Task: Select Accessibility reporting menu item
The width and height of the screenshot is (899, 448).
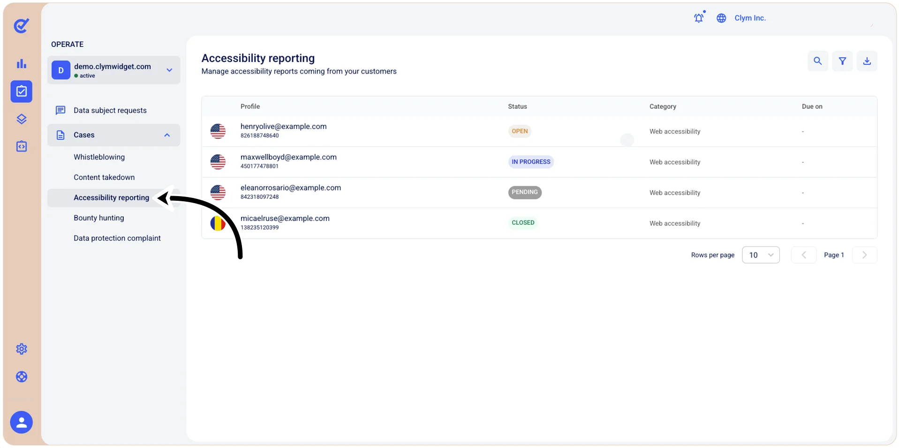Action: click(x=111, y=197)
